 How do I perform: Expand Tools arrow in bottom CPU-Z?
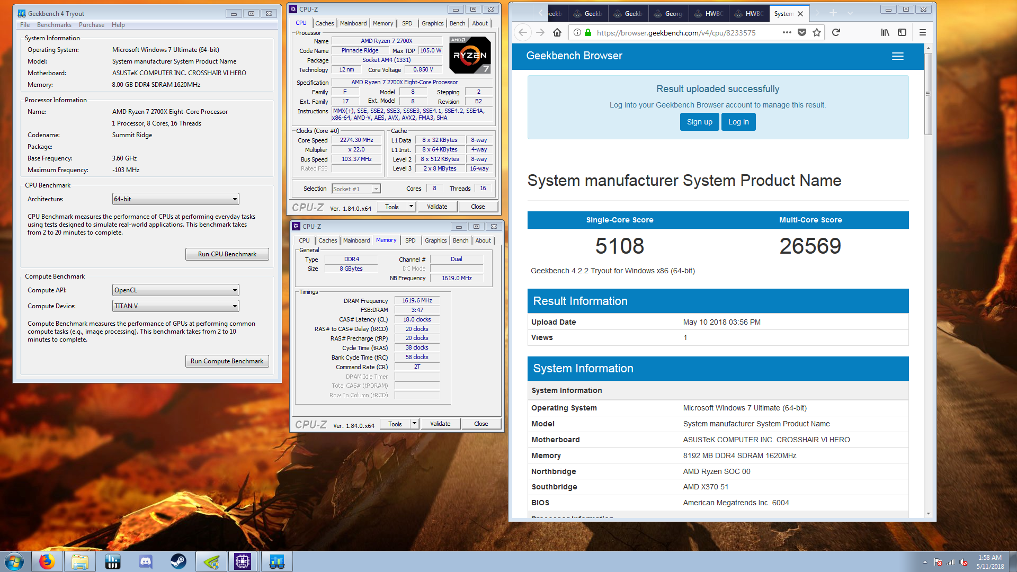click(414, 424)
